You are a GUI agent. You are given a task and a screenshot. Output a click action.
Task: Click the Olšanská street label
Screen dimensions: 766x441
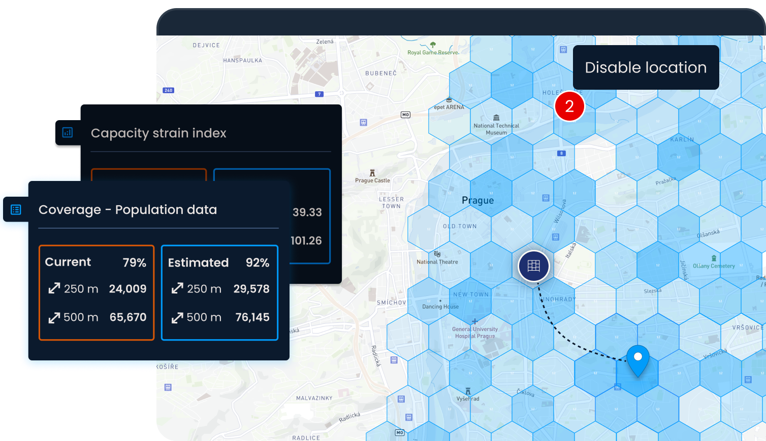708,234
